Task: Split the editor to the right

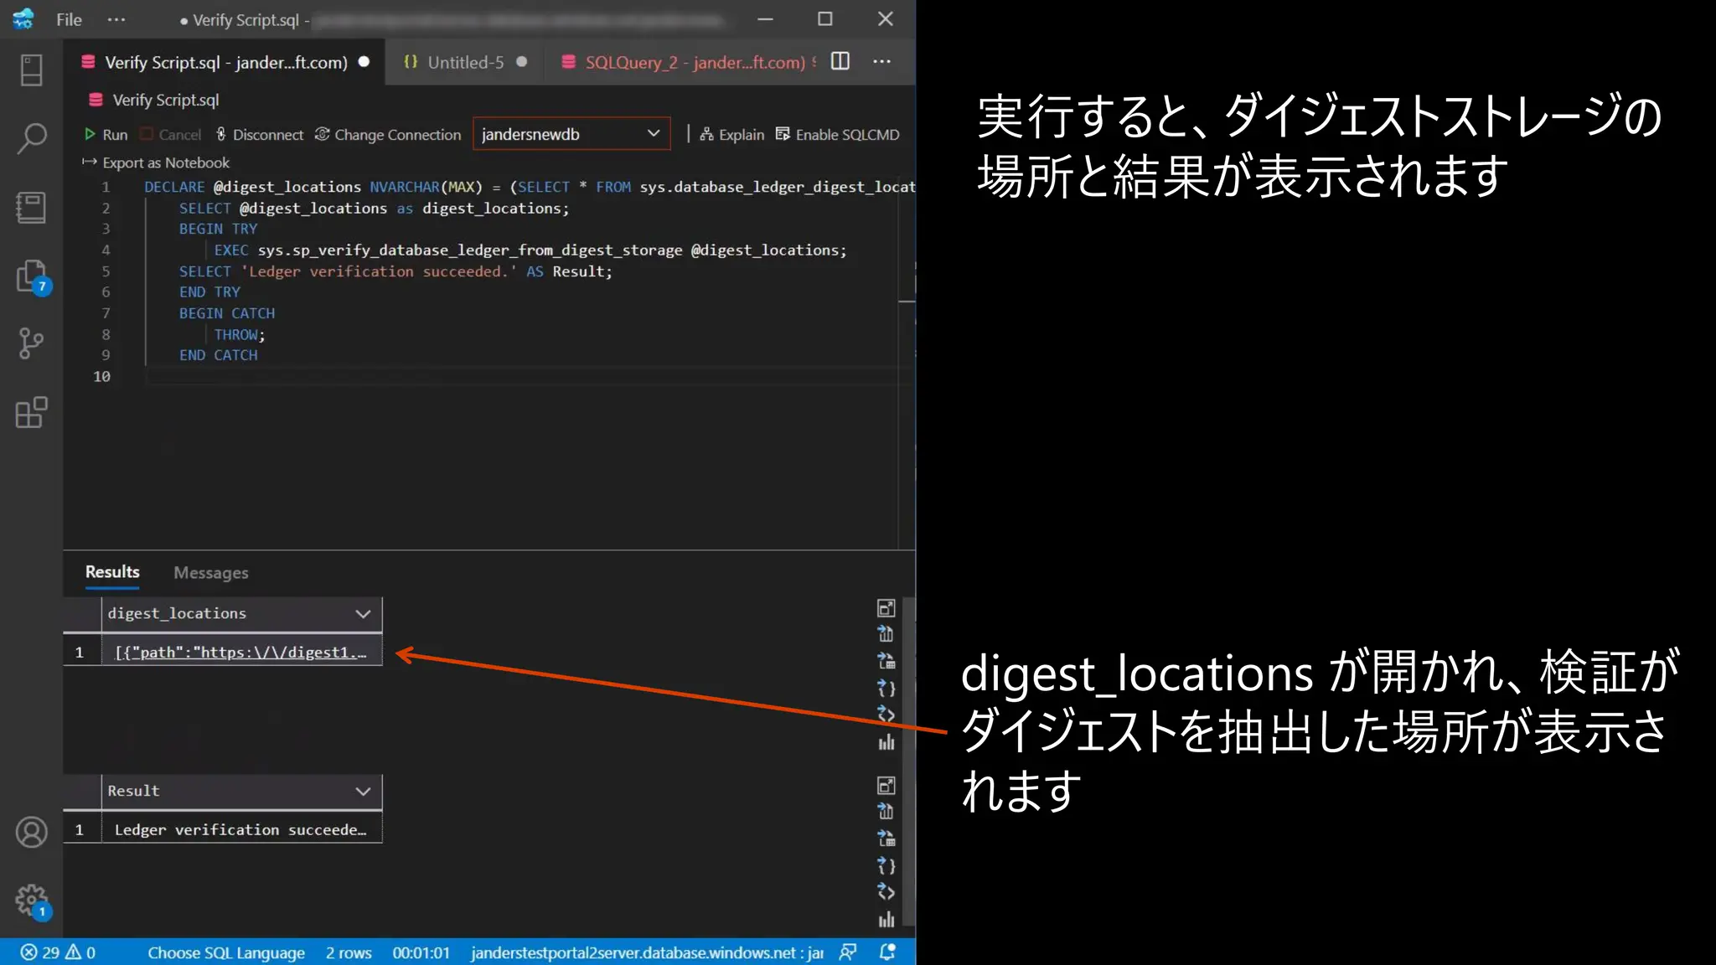Action: point(840,61)
